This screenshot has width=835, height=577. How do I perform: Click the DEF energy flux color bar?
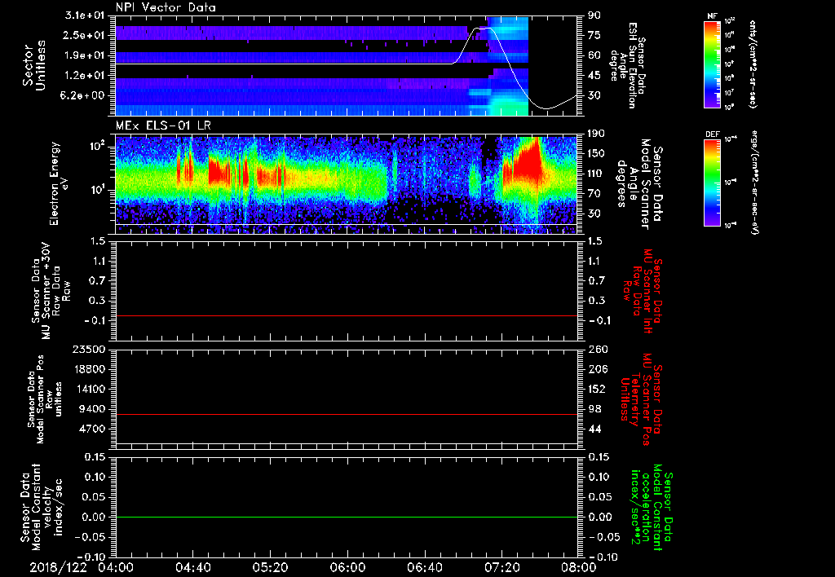[x=713, y=183]
